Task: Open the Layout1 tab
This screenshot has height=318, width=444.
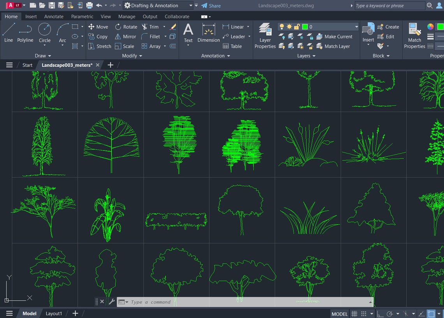Action: (54, 313)
